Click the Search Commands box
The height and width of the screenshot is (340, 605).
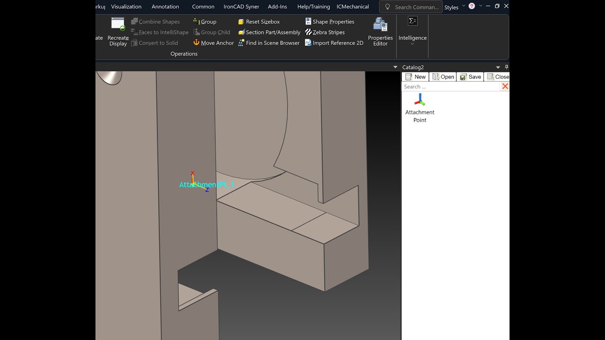411,7
